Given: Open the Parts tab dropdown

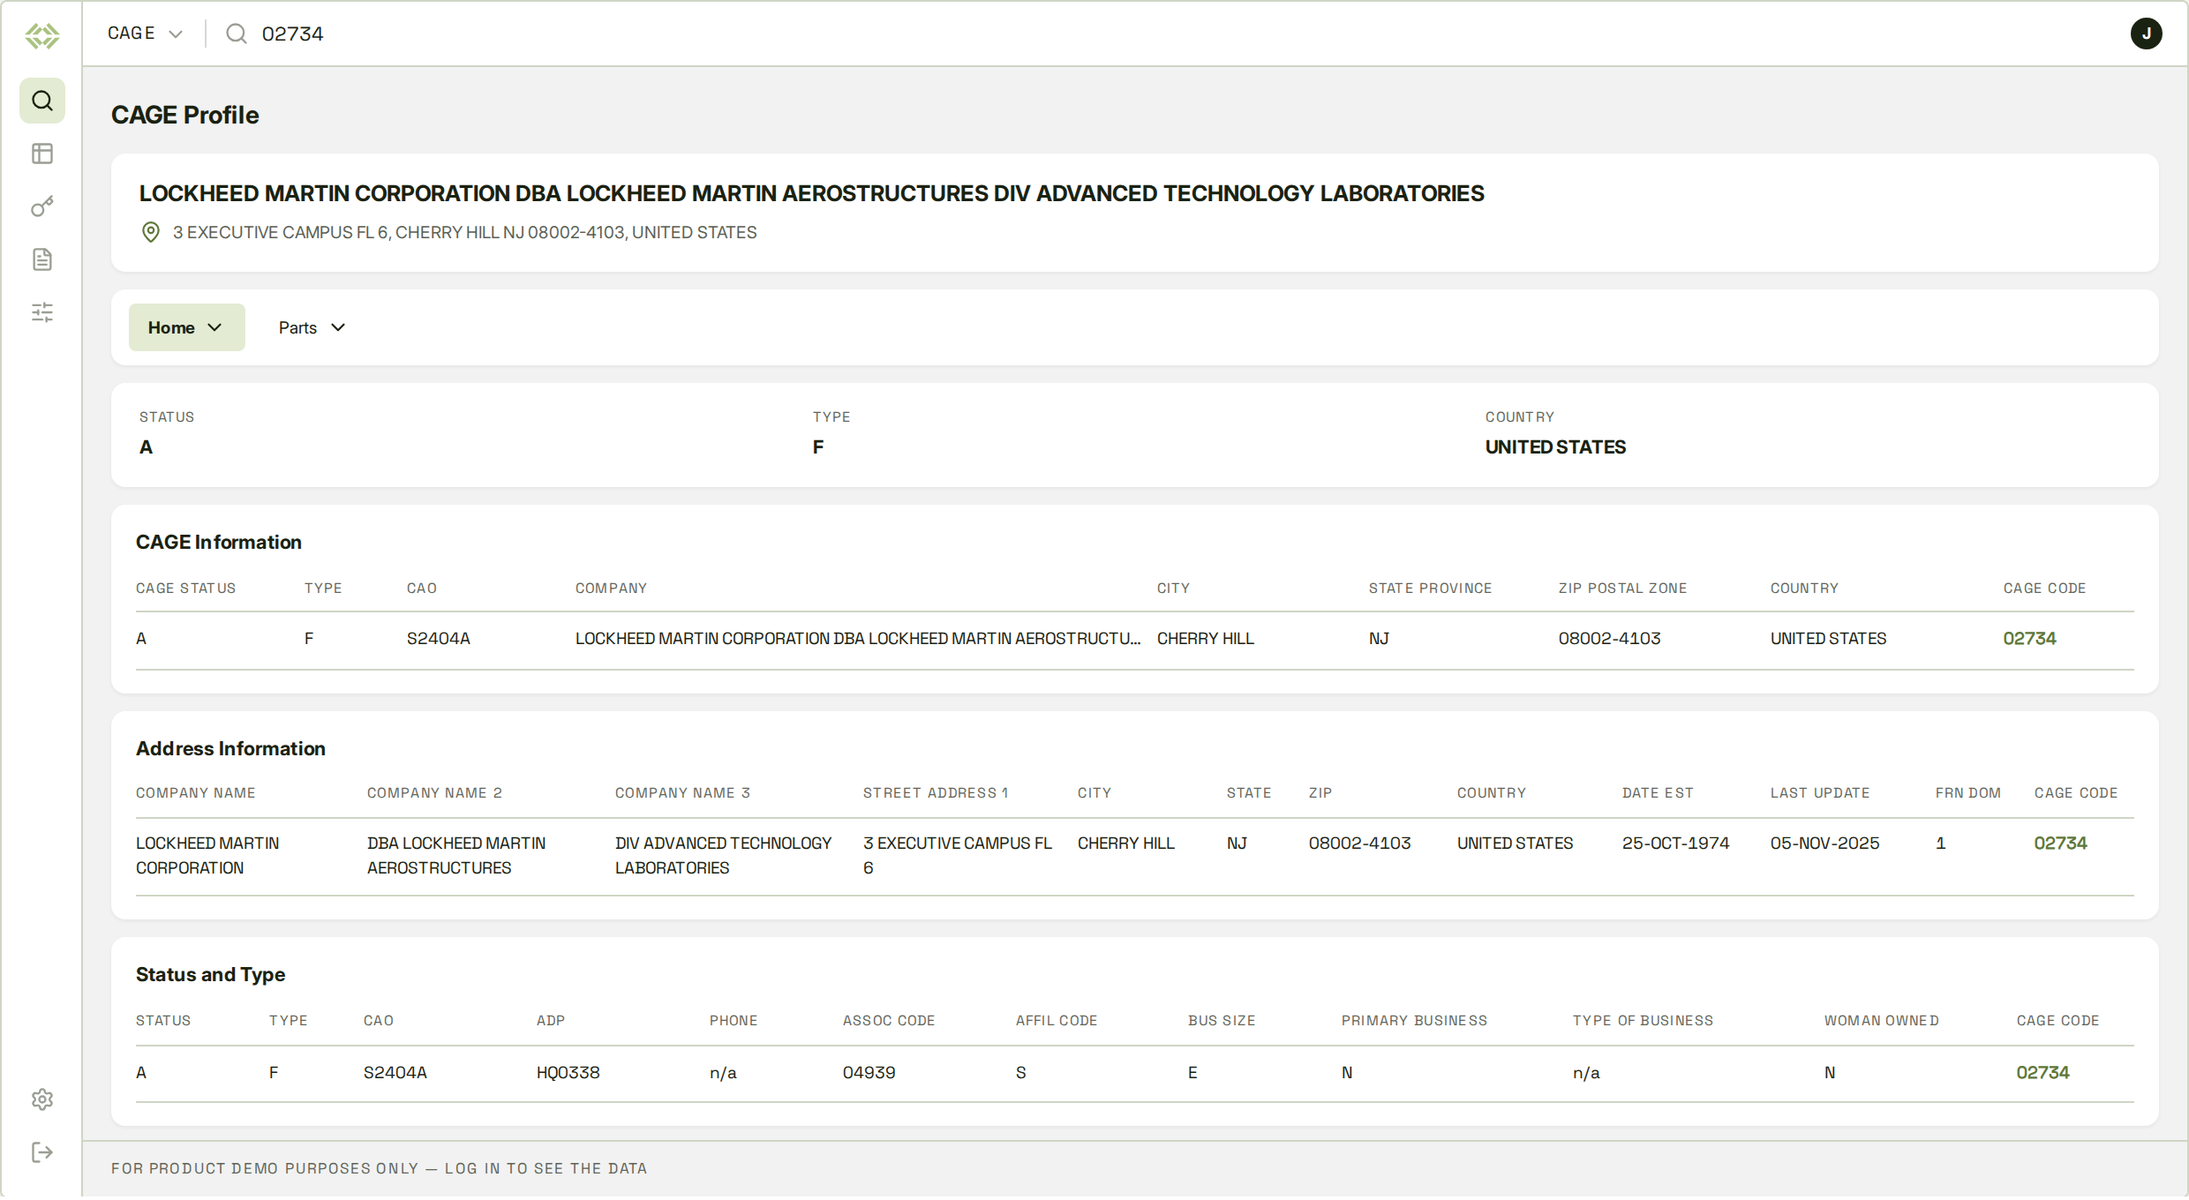Looking at the screenshot, I should click(x=312, y=327).
